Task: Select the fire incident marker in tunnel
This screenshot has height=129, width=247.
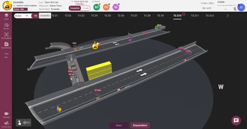Action: 95,46
